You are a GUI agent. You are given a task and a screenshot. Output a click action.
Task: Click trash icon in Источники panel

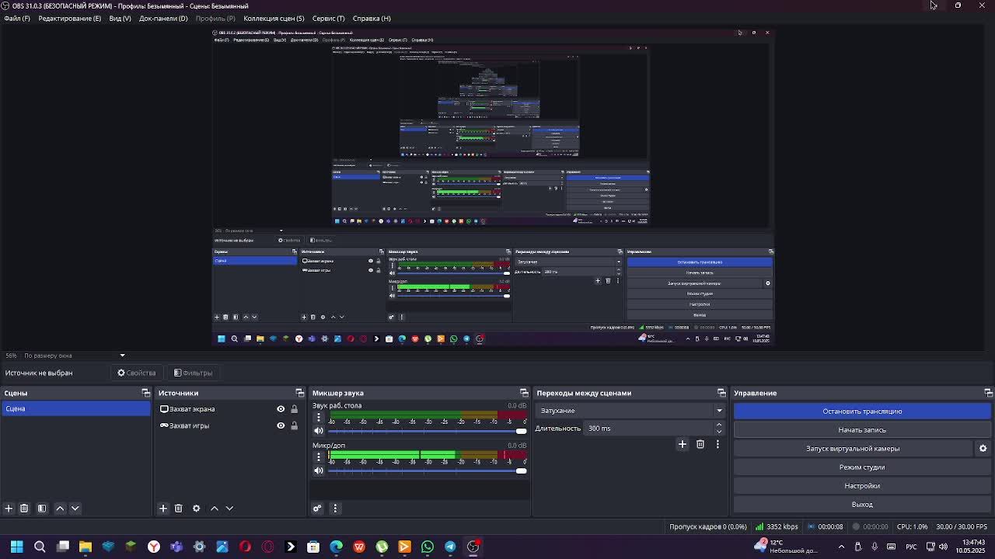click(178, 509)
